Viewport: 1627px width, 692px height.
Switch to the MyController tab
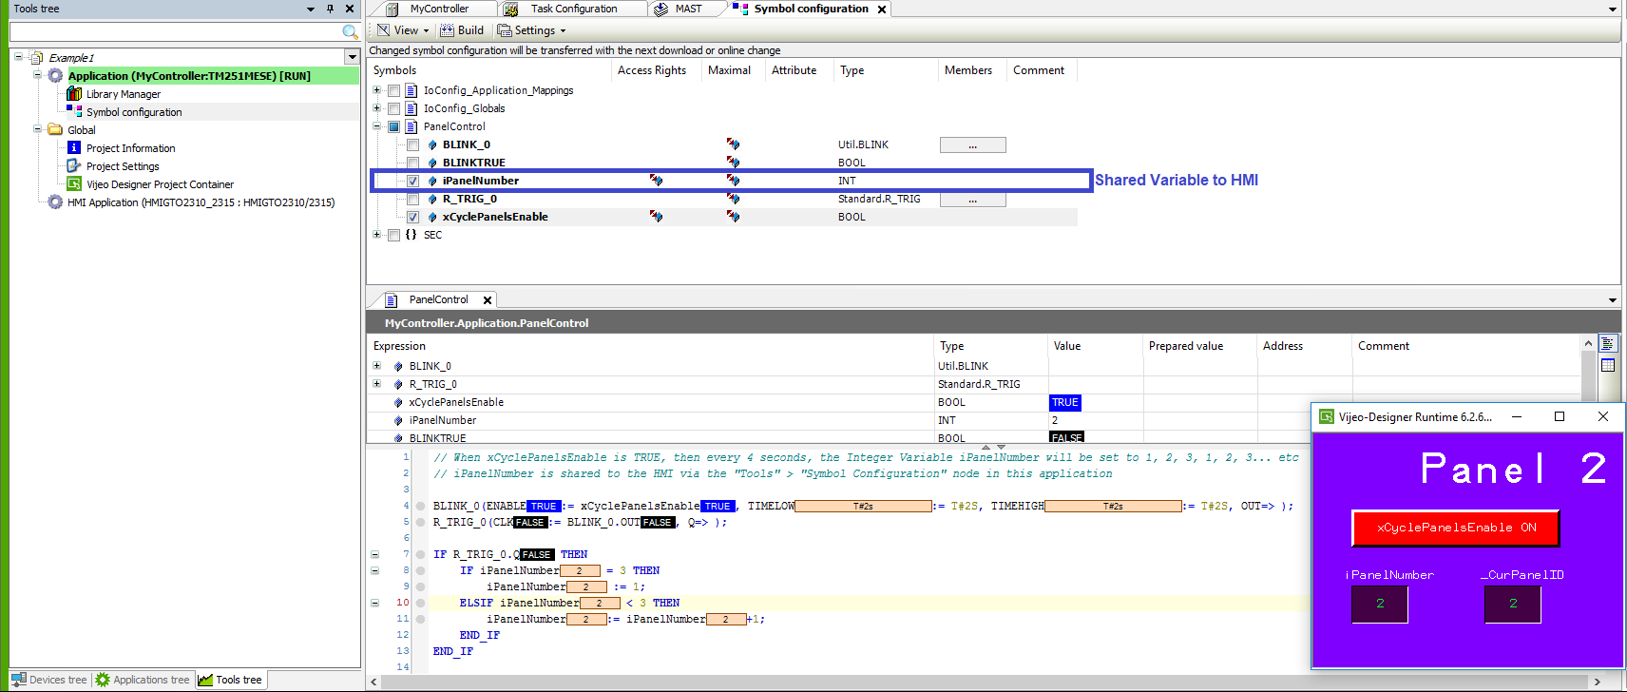pos(439,9)
